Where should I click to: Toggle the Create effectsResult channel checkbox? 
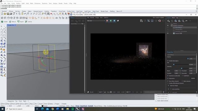[168, 83]
